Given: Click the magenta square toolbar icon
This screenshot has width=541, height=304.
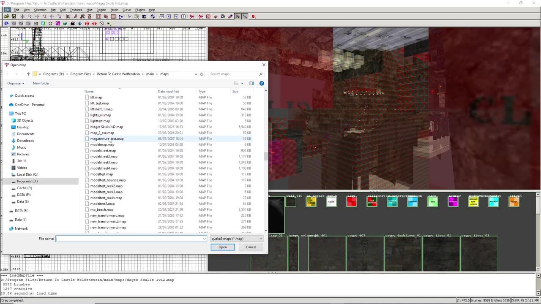Looking at the screenshot, I should [x=57, y=23].
